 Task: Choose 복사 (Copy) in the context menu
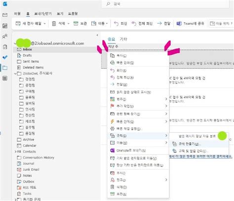pos(138,56)
